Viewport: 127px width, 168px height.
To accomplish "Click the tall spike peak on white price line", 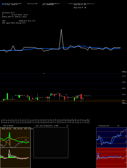I will (x=61, y=29).
